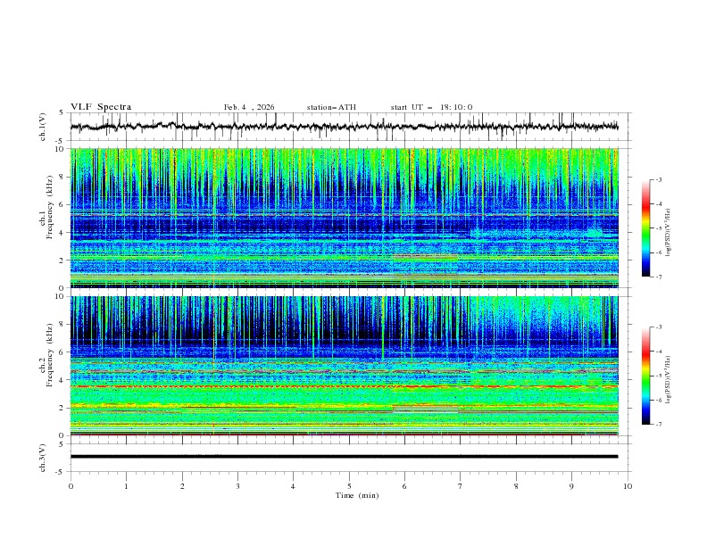707x546 pixels.
Task: Click the ch.2 PSD color scale bar
Action: 646,376
